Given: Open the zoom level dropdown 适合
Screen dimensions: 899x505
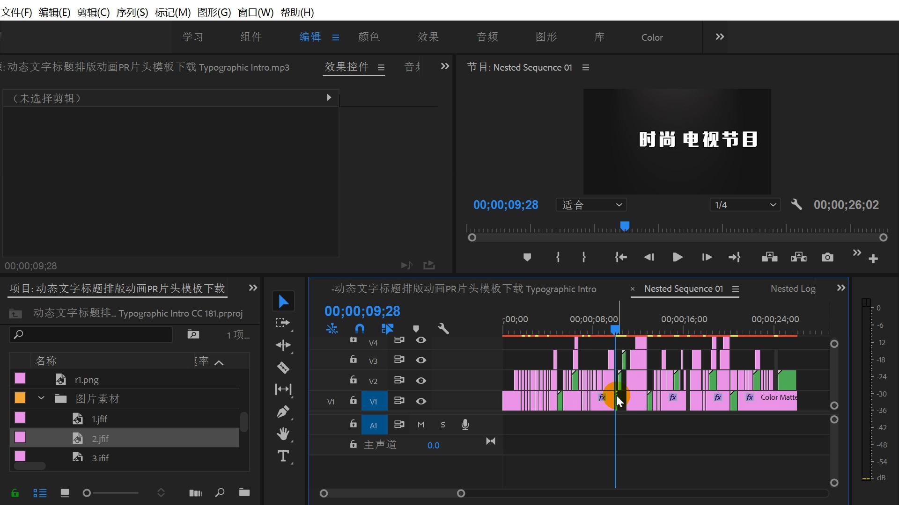Looking at the screenshot, I should click(591, 205).
